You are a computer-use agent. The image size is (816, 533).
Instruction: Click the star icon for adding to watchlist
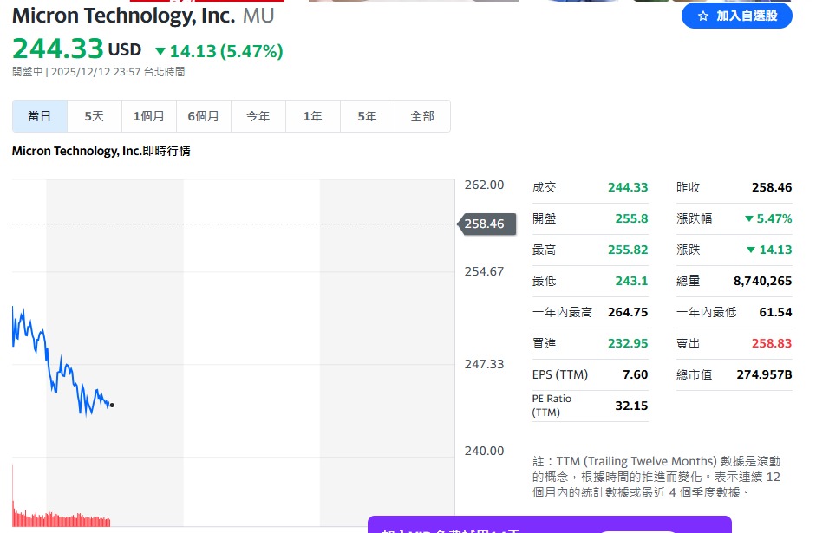point(703,16)
